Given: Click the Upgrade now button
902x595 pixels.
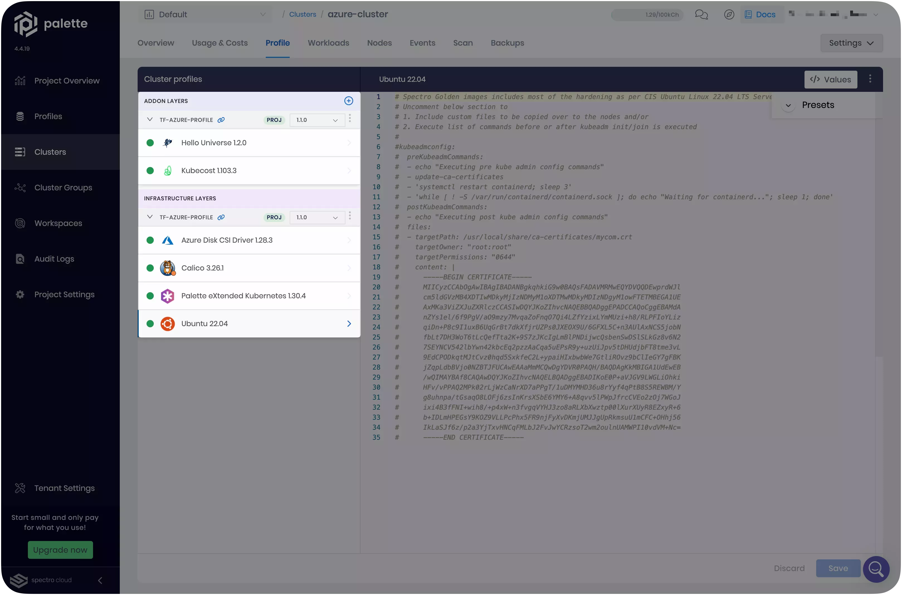Looking at the screenshot, I should (x=60, y=550).
